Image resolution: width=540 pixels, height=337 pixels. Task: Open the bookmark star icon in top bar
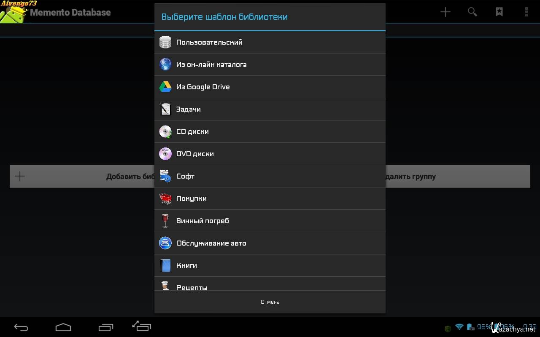click(x=499, y=12)
